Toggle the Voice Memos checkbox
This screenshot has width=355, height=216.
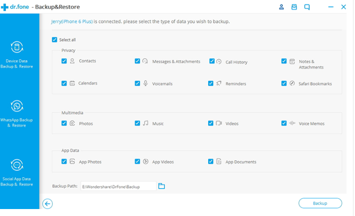284,123
